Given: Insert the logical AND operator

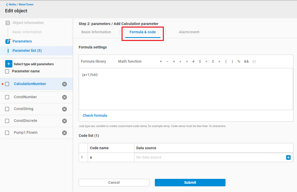Looking at the screenshot, I should tap(246, 61).
